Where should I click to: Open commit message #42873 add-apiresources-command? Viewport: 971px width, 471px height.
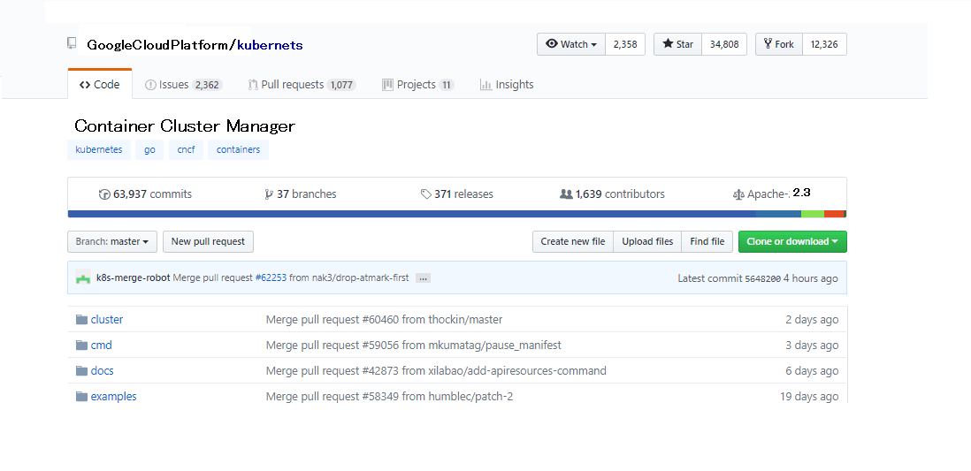click(x=436, y=371)
